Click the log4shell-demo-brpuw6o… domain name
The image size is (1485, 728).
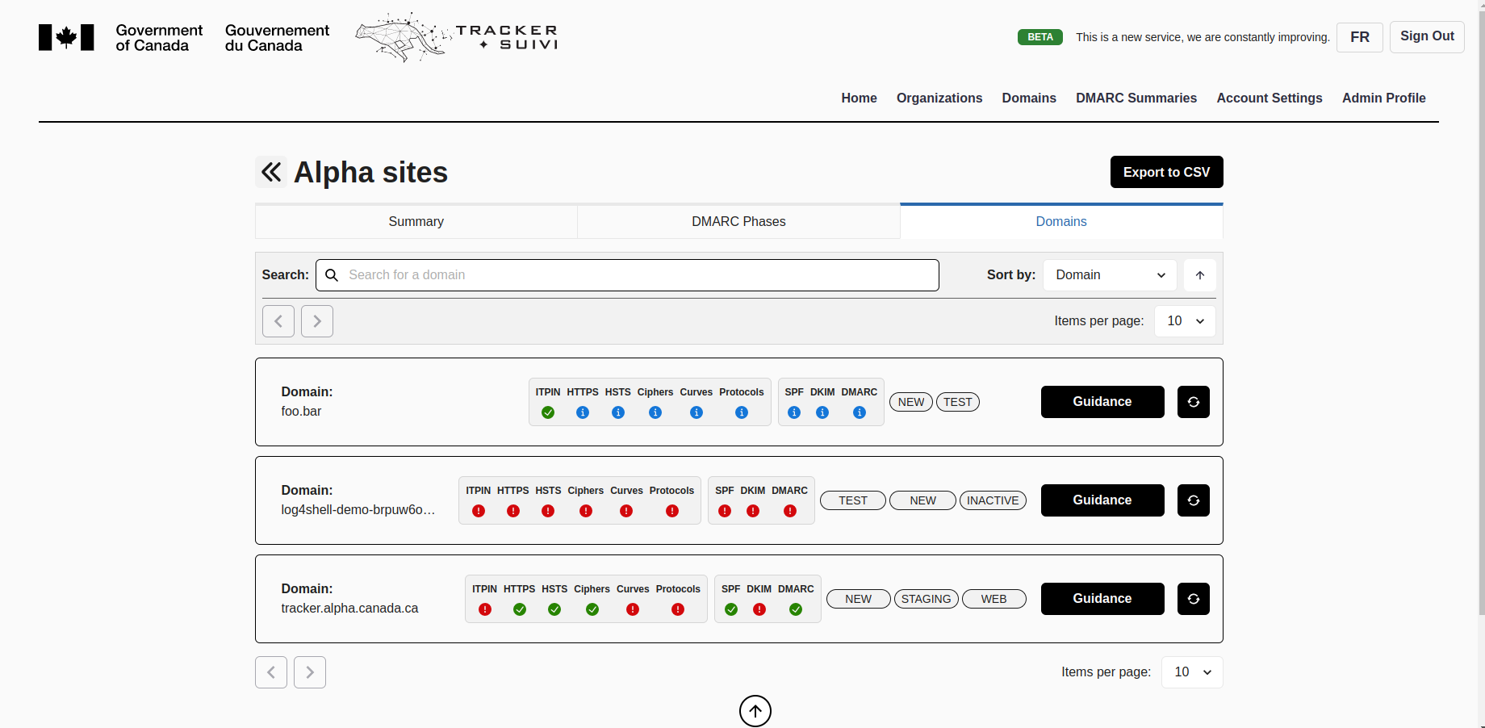[358, 510]
